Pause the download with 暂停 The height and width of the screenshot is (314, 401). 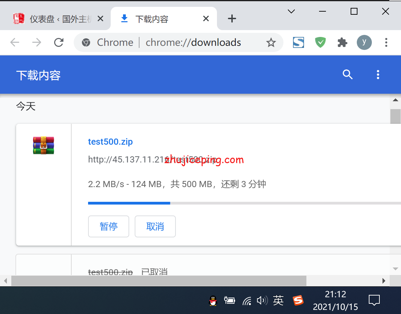click(x=109, y=226)
